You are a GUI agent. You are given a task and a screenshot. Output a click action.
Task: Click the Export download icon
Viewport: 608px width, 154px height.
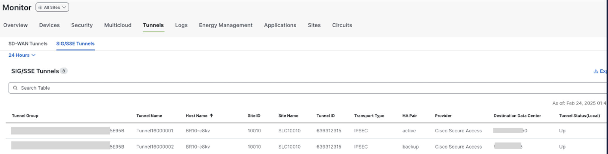point(596,71)
